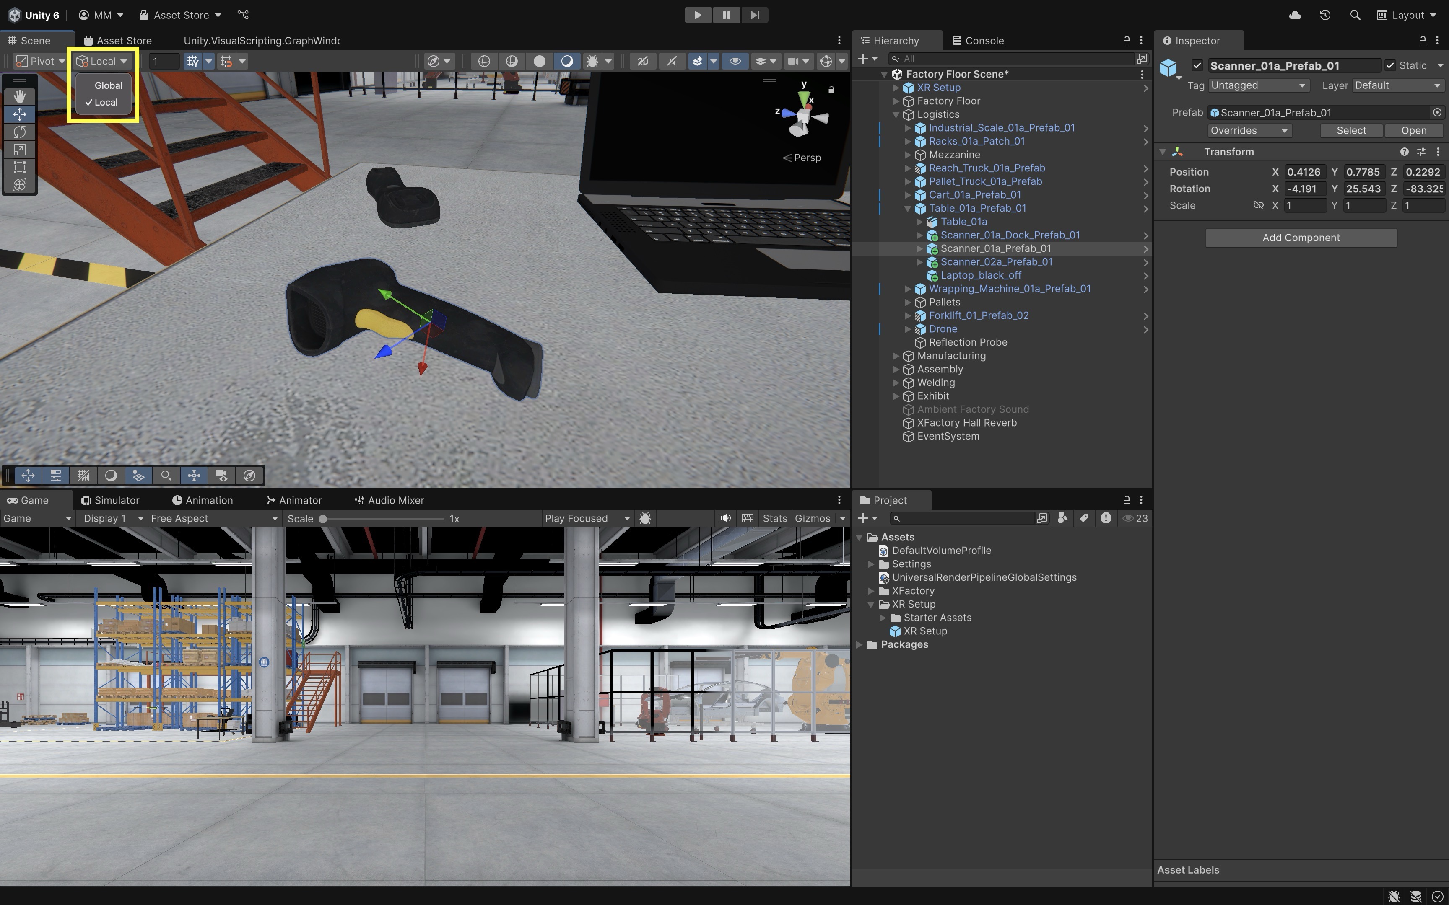Click the Play button

(x=698, y=15)
